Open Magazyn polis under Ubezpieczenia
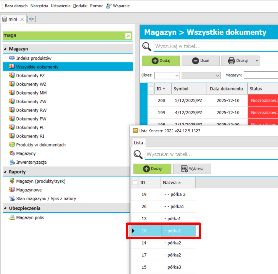This screenshot has width=278, height=274. coord(30,218)
